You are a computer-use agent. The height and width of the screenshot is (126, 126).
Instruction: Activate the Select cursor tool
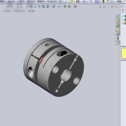97,1
